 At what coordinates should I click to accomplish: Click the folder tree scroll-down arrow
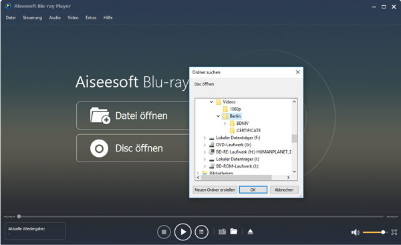[x=294, y=172]
